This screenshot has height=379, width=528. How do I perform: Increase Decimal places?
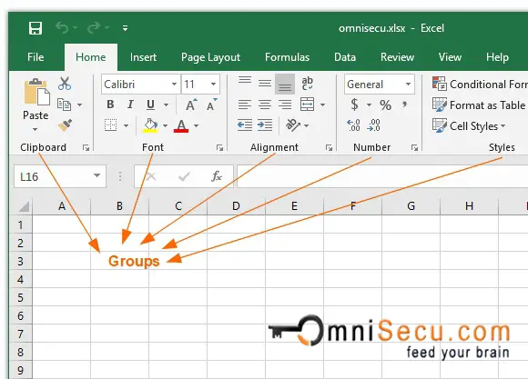click(x=353, y=125)
